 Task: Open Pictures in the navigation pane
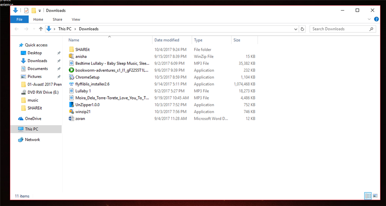(x=34, y=76)
